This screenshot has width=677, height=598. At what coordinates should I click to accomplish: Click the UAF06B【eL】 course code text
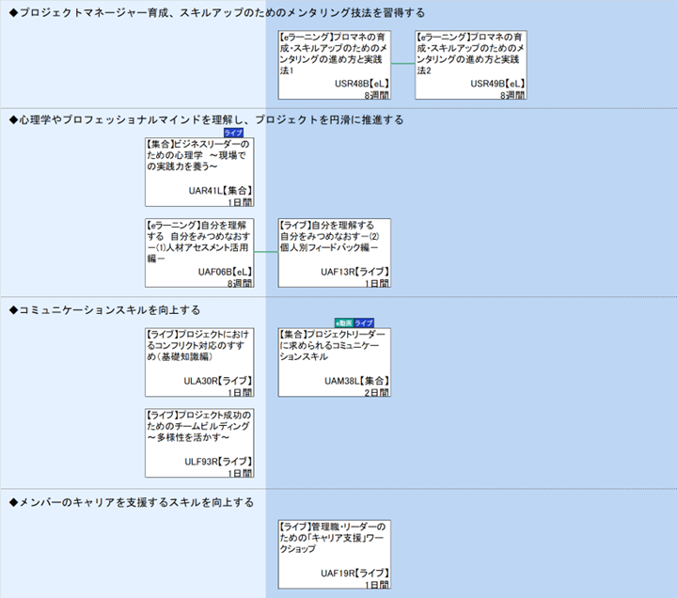pos(225,272)
